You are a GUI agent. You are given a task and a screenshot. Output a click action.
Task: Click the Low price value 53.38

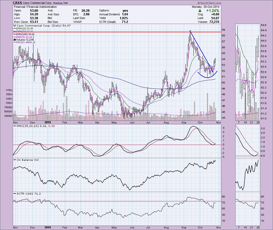point(34,18)
